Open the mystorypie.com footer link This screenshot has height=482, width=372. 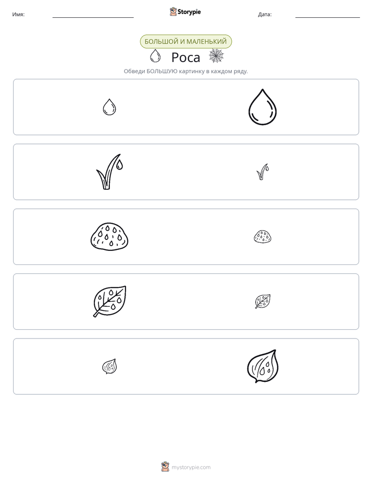click(x=191, y=467)
